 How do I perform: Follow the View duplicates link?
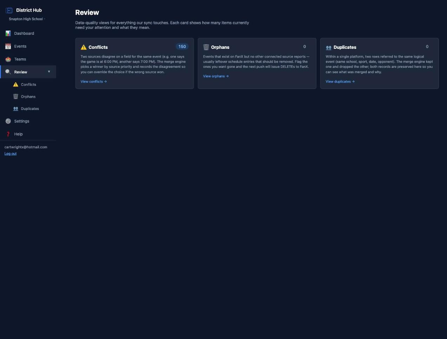coord(340,82)
